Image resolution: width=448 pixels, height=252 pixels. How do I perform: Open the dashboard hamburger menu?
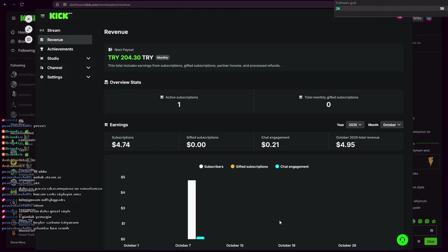tap(43, 16)
